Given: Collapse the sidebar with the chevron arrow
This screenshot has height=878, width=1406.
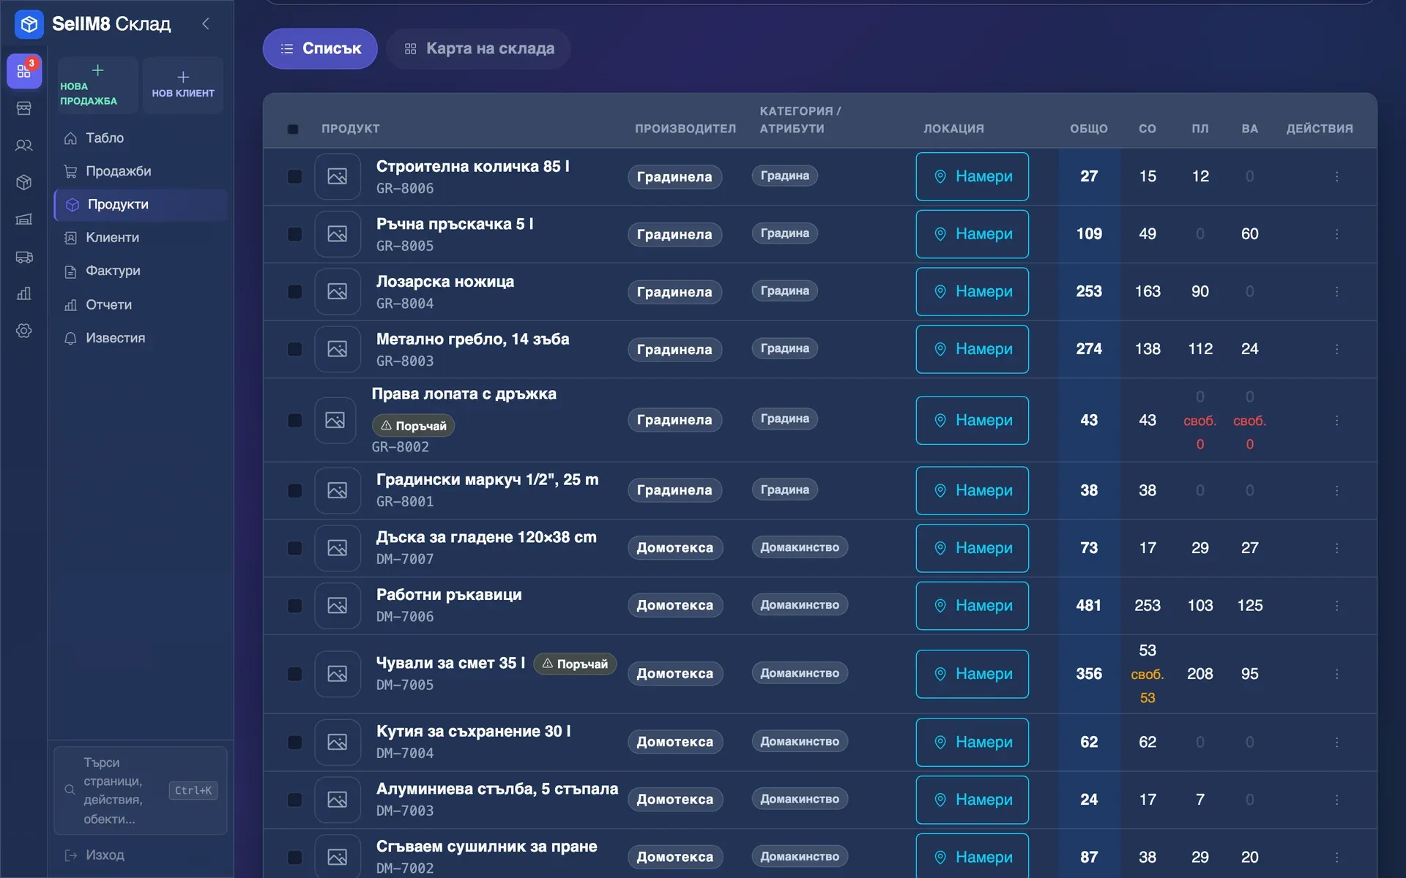Looking at the screenshot, I should pyautogui.click(x=206, y=24).
